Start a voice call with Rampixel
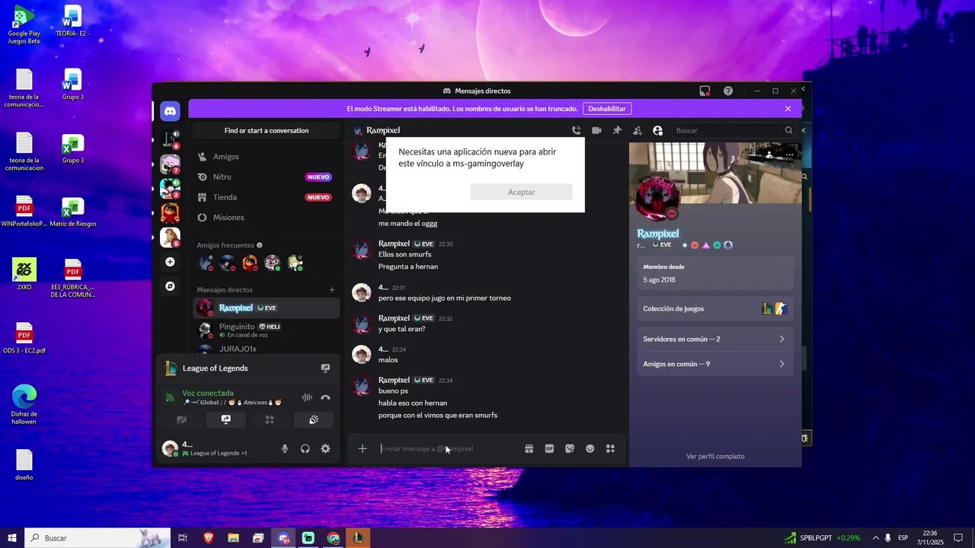Image resolution: width=975 pixels, height=548 pixels. coord(576,130)
